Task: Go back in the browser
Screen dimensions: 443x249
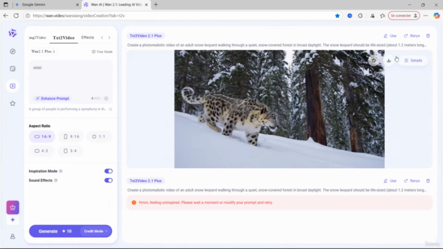Action: pos(6,15)
